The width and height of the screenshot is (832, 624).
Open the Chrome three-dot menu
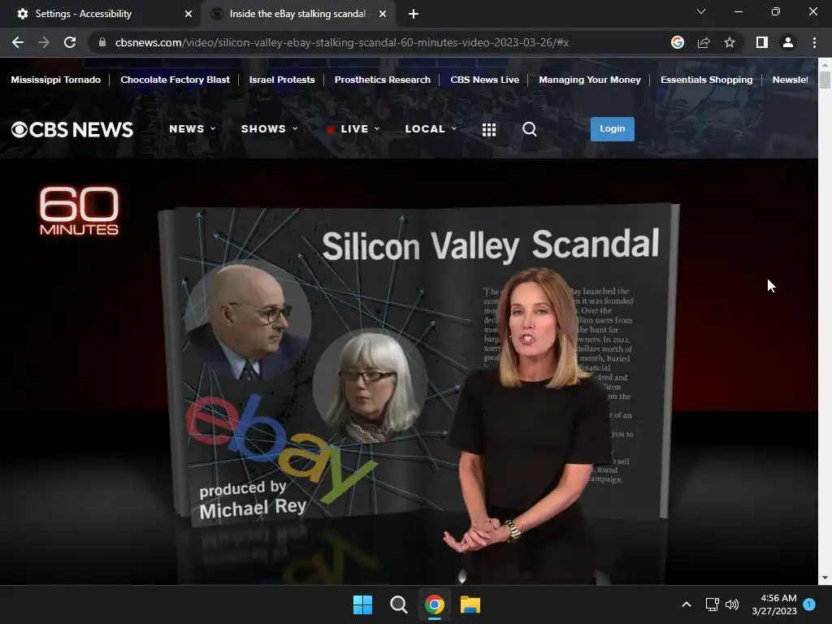(814, 42)
